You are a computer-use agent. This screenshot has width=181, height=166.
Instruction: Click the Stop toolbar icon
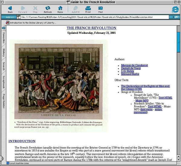click(35, 9)
